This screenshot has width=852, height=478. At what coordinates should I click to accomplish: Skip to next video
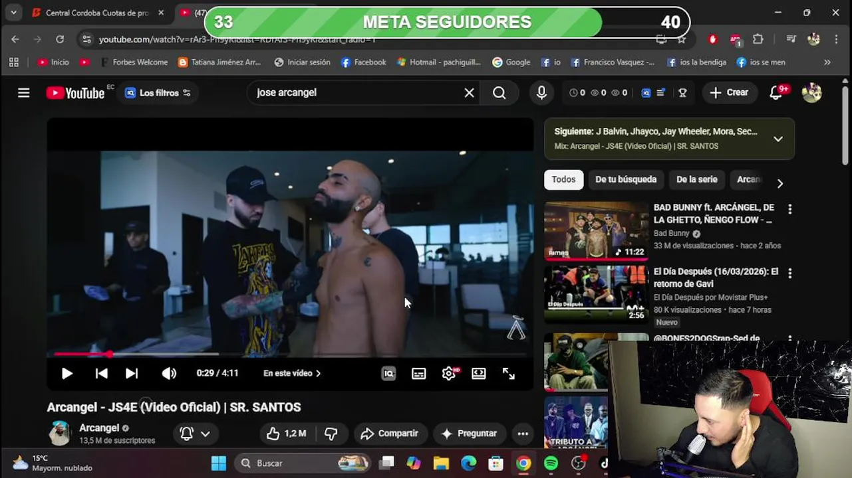pos(132,374)
